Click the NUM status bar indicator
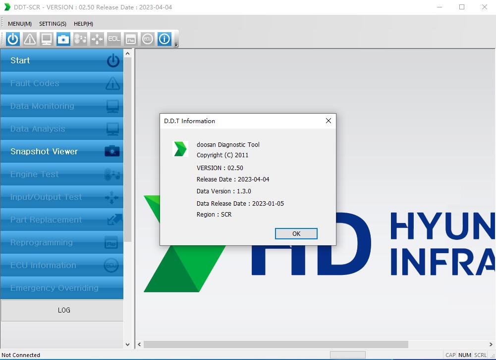This screenshot has height=360, width=496. [x=465, y=355]
